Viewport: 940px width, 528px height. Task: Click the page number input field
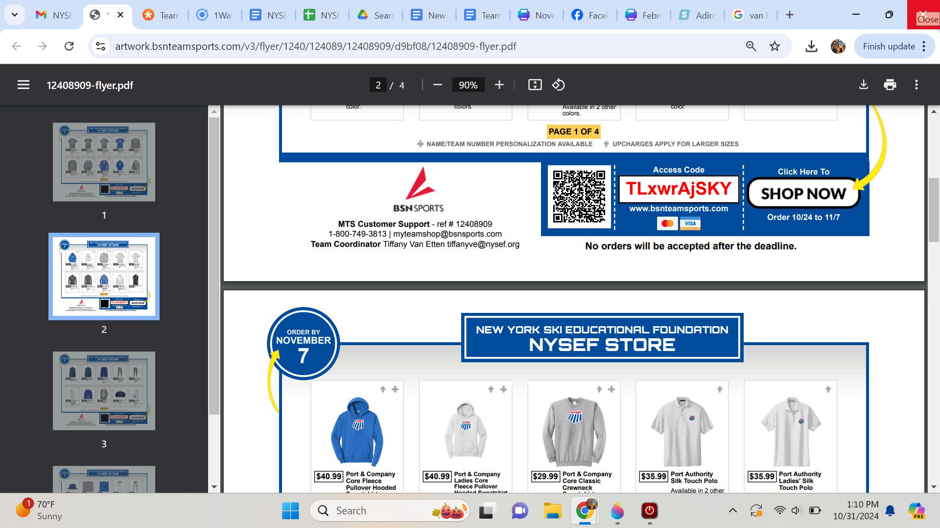(378, 85)
